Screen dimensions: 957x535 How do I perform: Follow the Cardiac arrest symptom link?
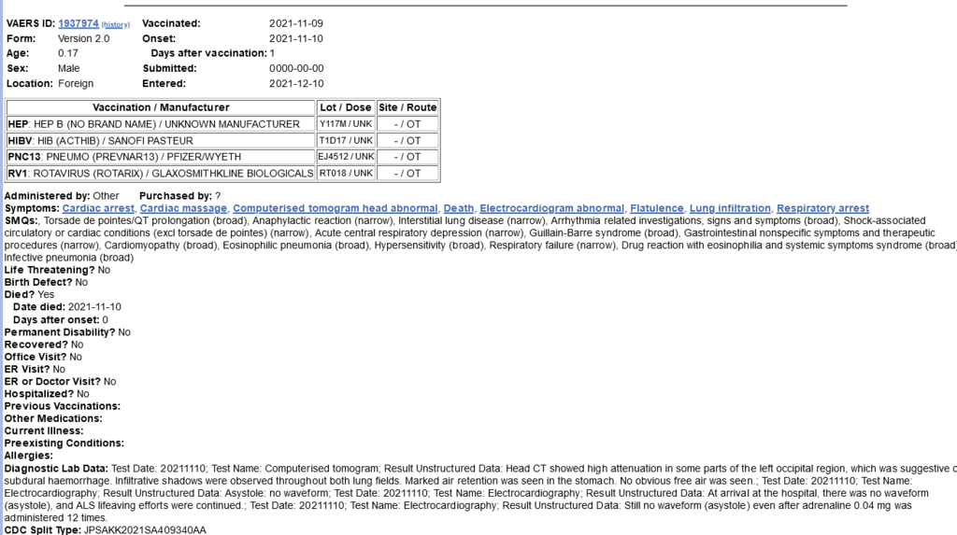coord(97,208)
